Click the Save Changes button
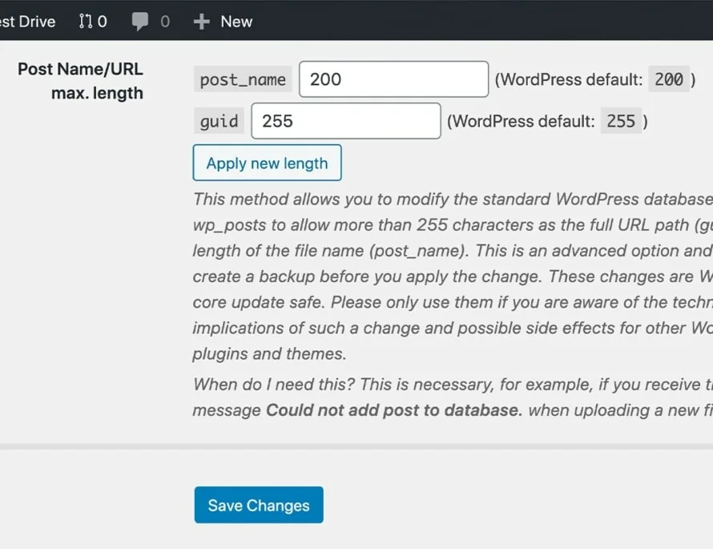Viewport: 713px width, 549px height. (259, 505)
